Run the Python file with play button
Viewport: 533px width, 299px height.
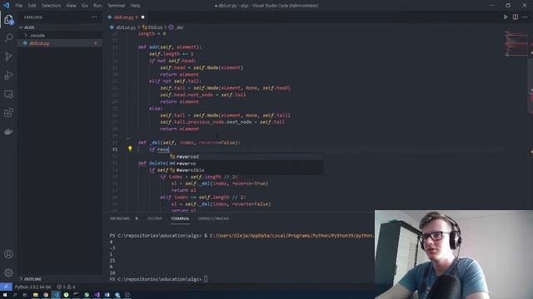click(506, 17)
